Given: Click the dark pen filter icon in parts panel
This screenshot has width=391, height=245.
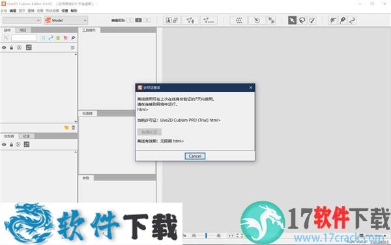Looking at the screenshot, I should coord(73,38).
